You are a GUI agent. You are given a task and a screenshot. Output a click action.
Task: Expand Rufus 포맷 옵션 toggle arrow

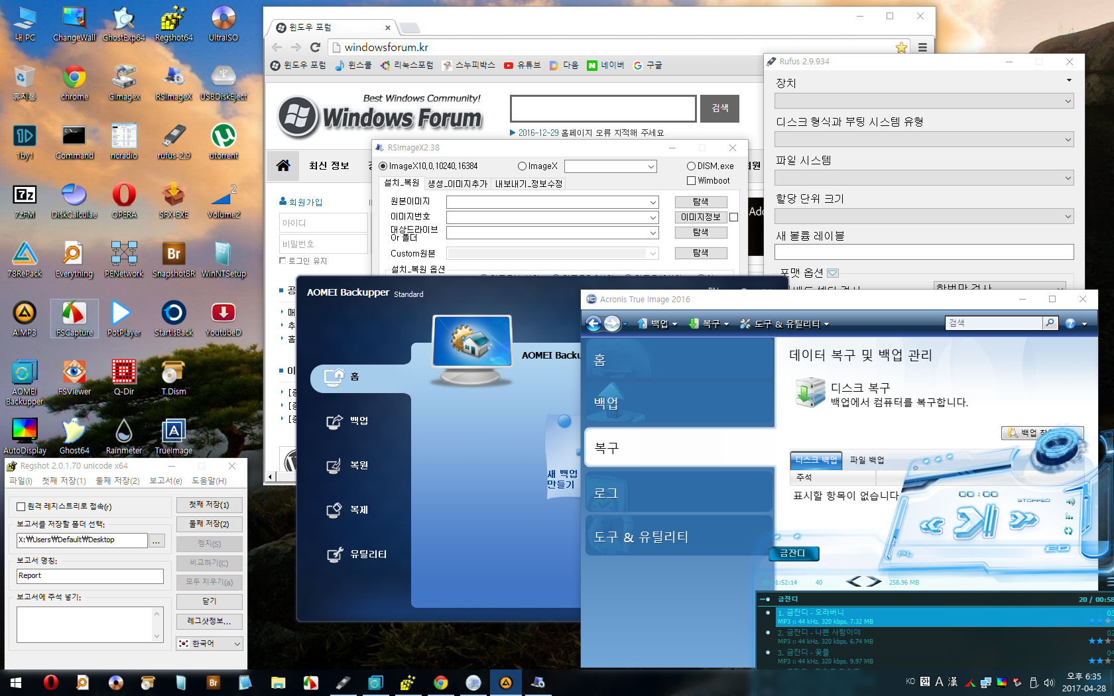point(833,273)
